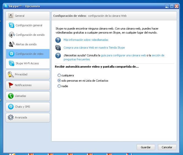Click the Privacidad keys and lock icon
Image resolution: width=183 pixels, height=155 pixels.
[11, 74]
